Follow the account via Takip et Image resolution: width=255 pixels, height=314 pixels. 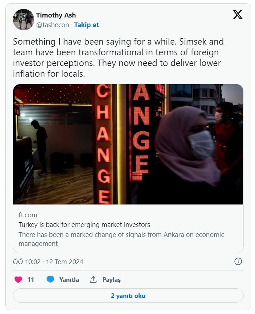point(86,25)
